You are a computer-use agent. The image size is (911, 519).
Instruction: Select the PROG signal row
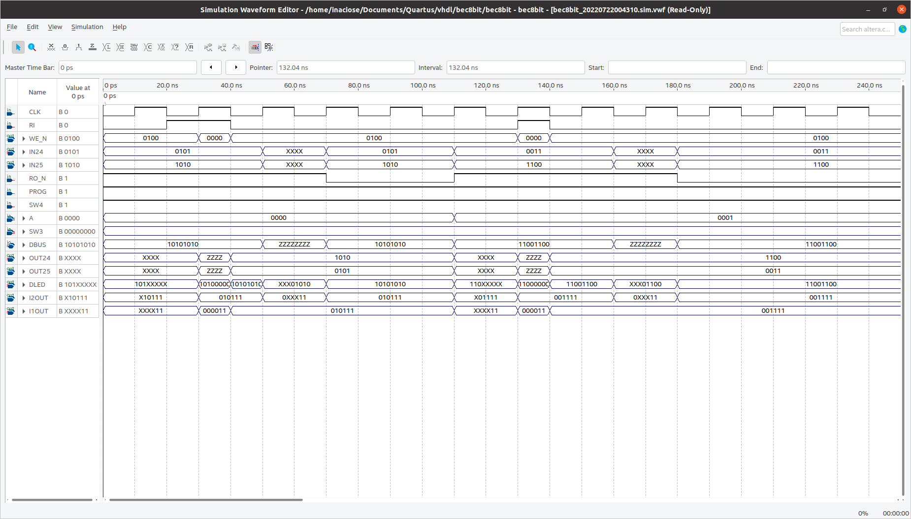(52, 192)
